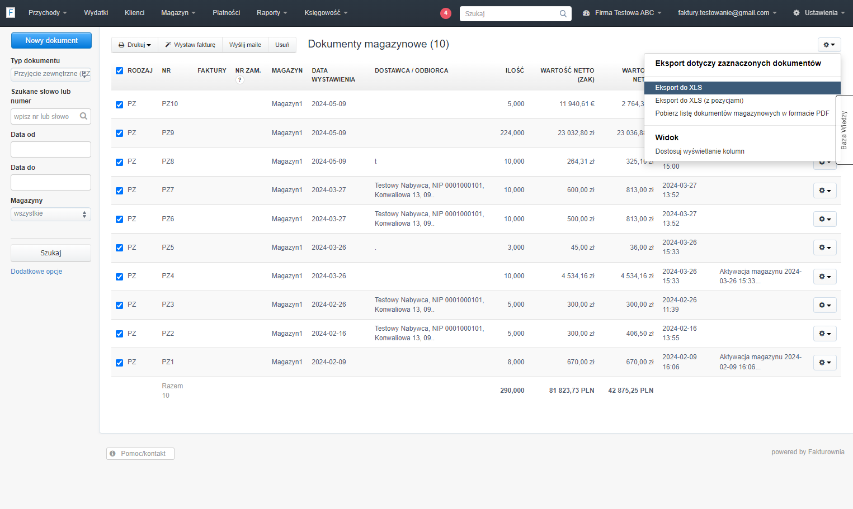Uncheck the PZ1 row checkbox
Viewport: 853px width, 509px height.
click(119, 363)
